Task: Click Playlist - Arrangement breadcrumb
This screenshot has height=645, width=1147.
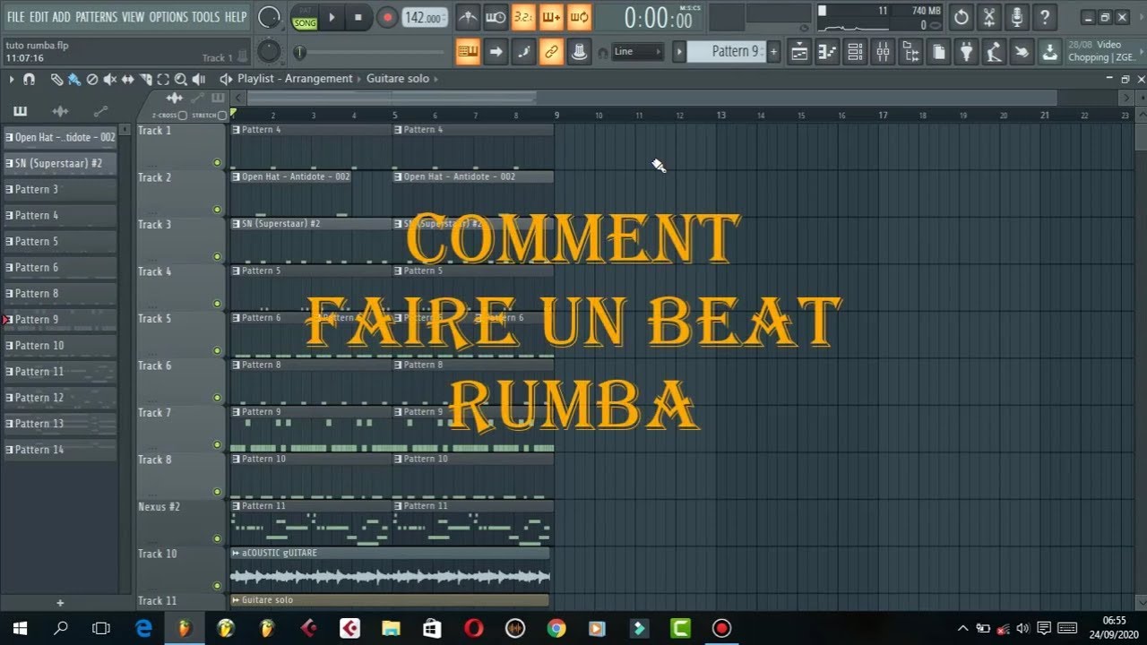Action: (x=295, y=79)
